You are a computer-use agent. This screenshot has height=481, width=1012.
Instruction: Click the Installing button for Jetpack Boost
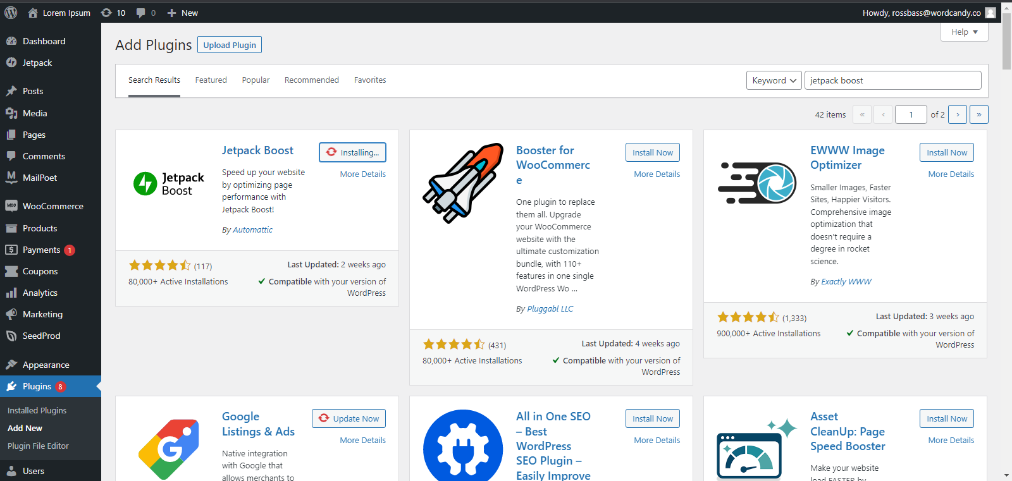pyautogui.click(x=352, y=152)
